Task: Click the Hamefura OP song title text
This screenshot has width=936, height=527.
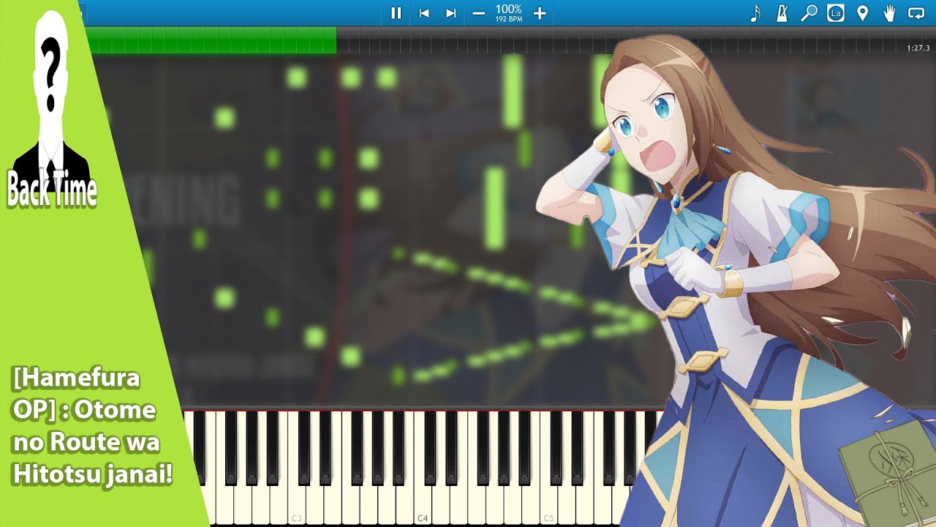Action: point(92,427)
